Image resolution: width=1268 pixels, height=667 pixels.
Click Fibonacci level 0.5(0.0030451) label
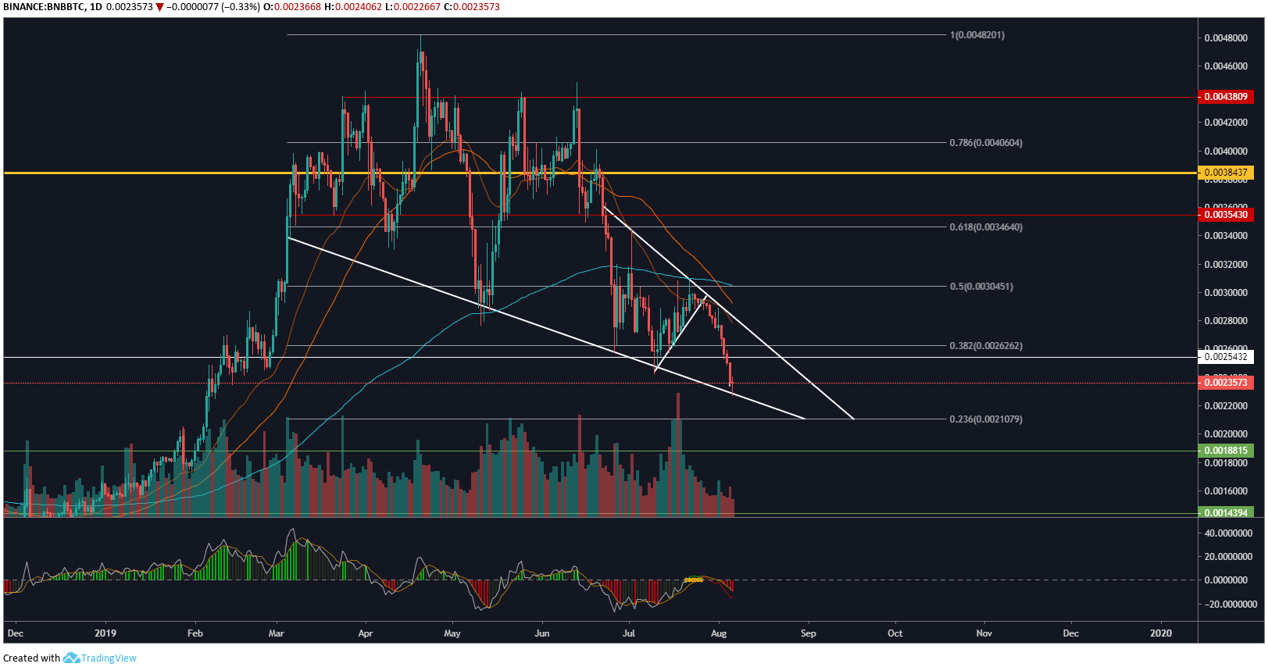pyautogui.click(x=981, y=287)
